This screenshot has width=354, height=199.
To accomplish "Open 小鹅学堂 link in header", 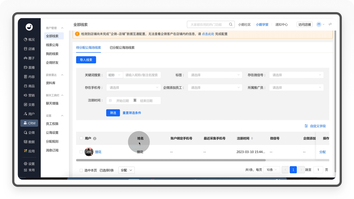I will (262, 25).
